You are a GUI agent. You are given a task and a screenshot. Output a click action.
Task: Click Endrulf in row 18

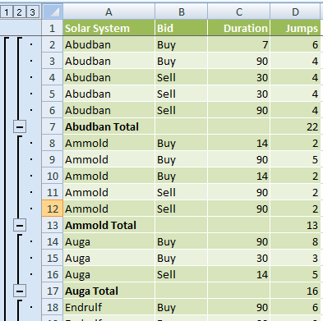click(109, 307)
